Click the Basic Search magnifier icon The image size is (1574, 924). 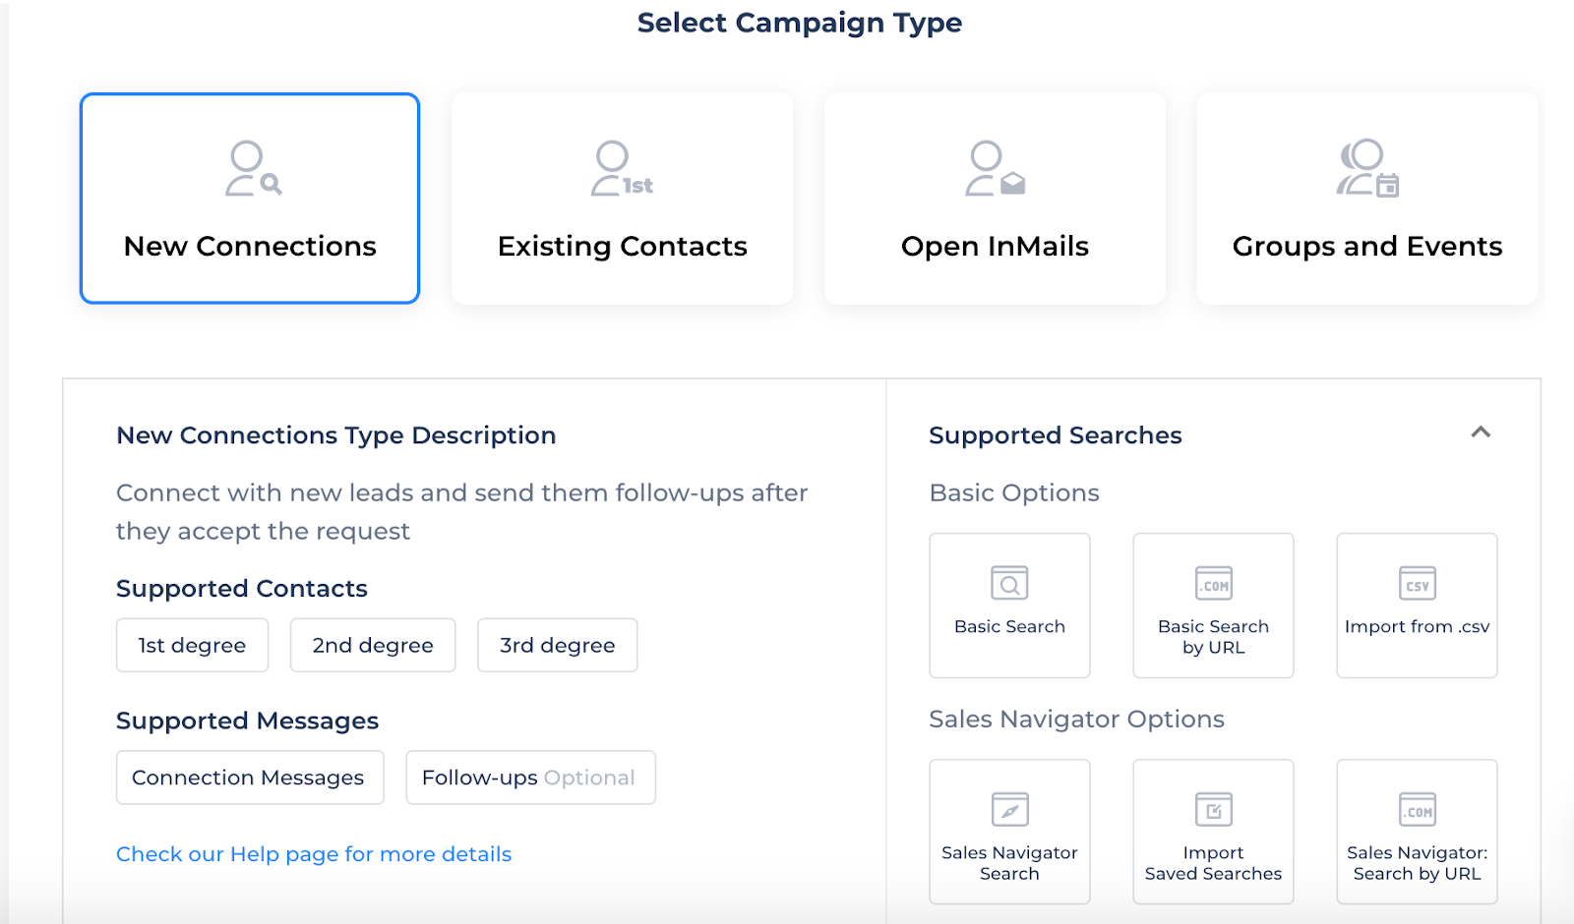point(1009,583)
